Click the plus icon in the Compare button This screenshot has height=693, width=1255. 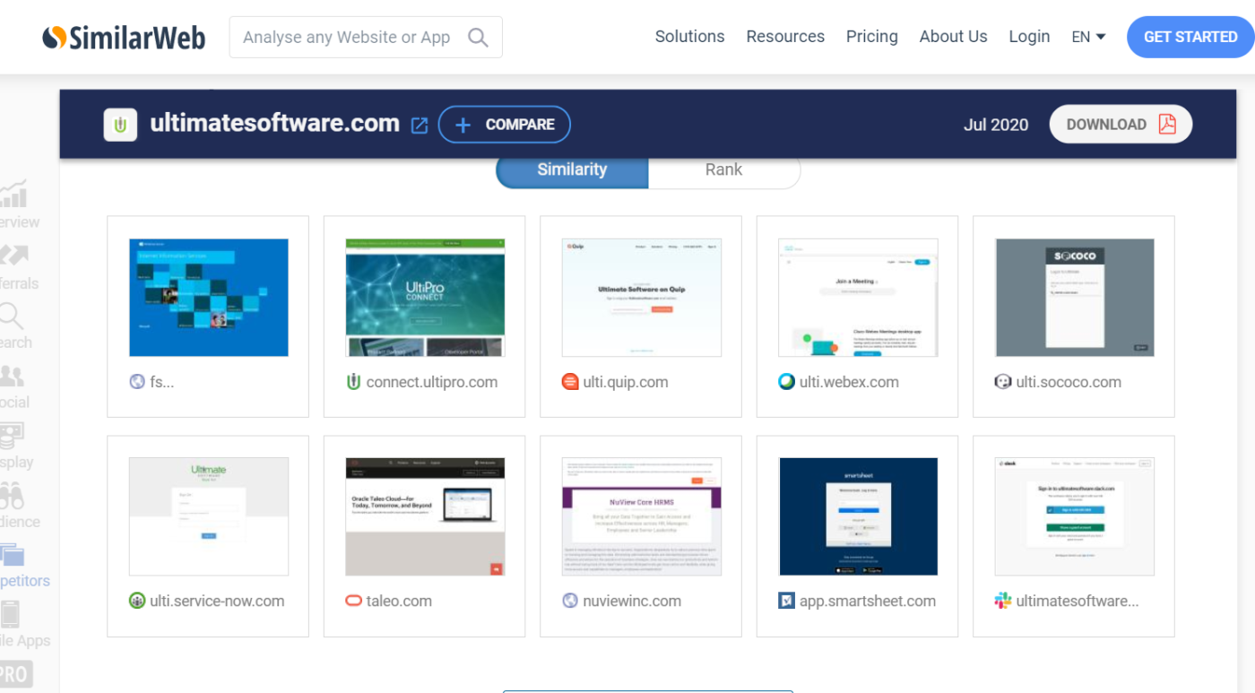point(463,125)
